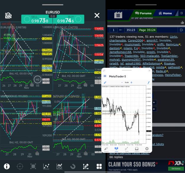This screenshot has width=185, height=173.
Task: Click the exit icon beside page numbers
Action: [x=181, y=30]
